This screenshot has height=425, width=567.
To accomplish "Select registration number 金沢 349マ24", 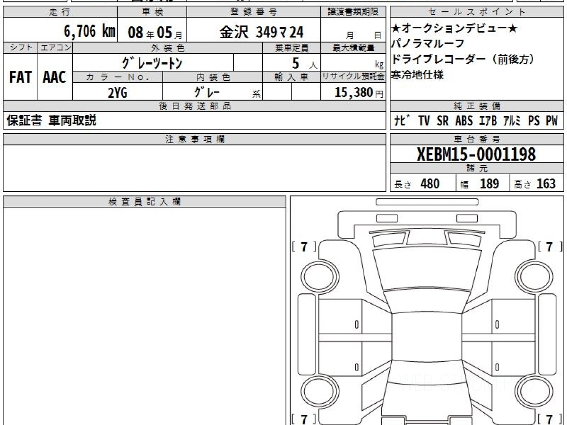I will click(261, 32).
